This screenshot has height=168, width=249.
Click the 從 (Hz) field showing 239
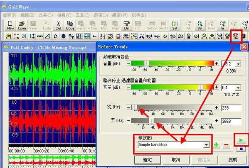coord(231,108)
